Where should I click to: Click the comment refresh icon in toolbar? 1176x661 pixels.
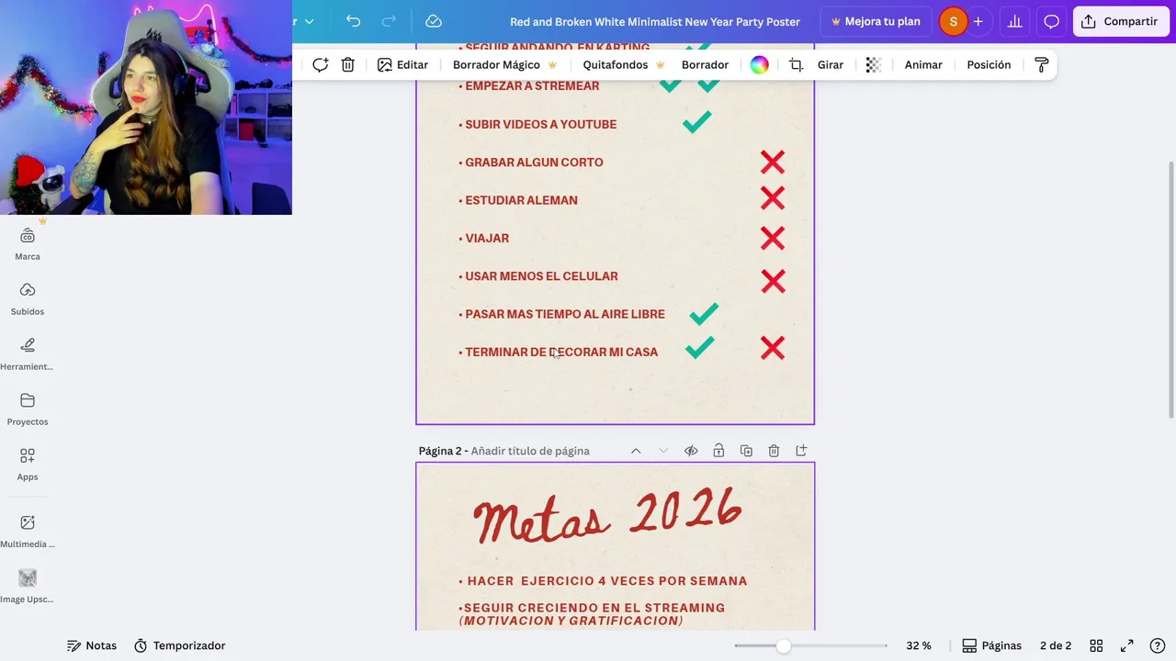(x=320, y=65)
